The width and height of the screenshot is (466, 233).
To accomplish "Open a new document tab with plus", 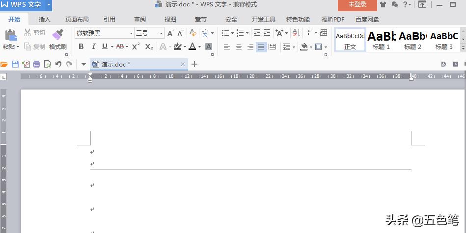I will [194, 64].
